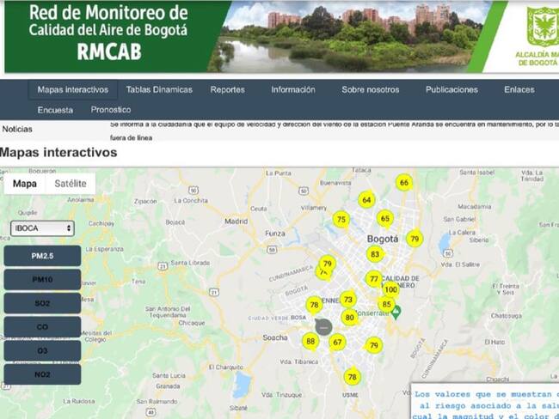Click the RMCAB header banner title
559x419 pixels.
(108, 33)
